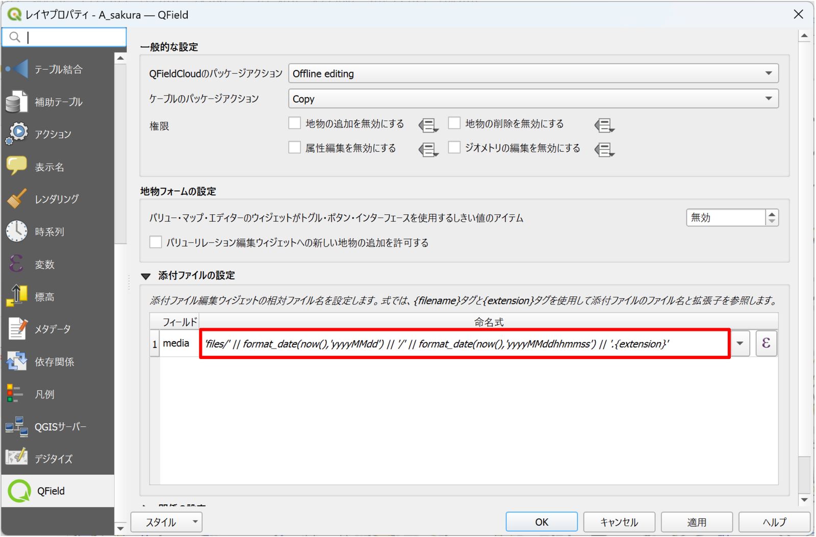Open naming expression dropdown arrow for media
This screenshot has width=816, height=537.
(740, 343)
